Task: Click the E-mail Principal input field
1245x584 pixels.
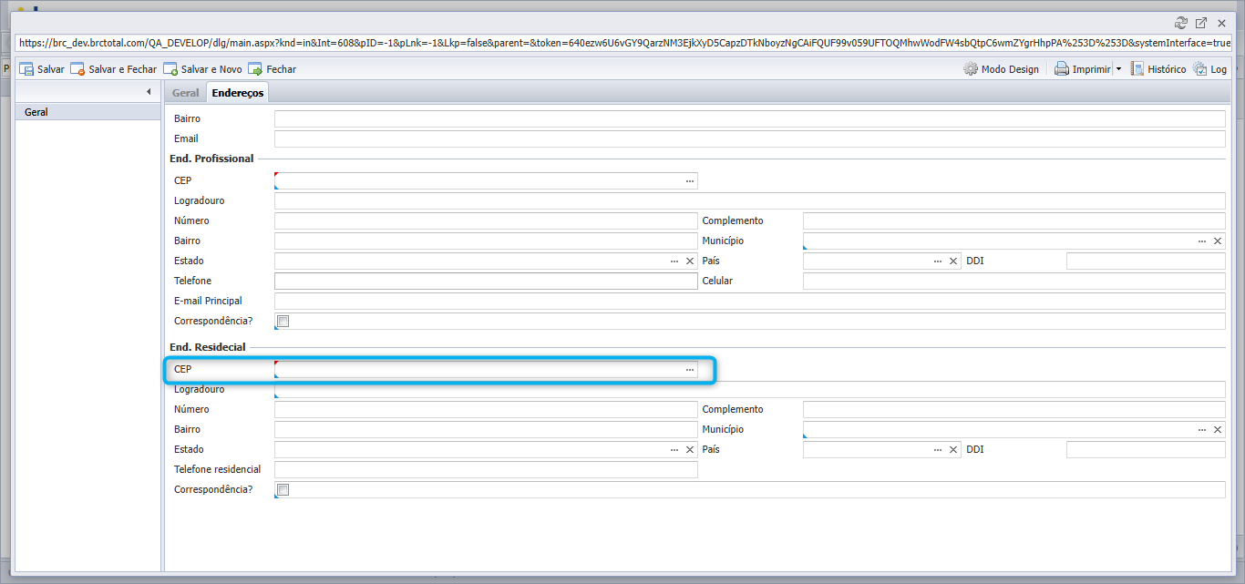Action: point(749,301)
